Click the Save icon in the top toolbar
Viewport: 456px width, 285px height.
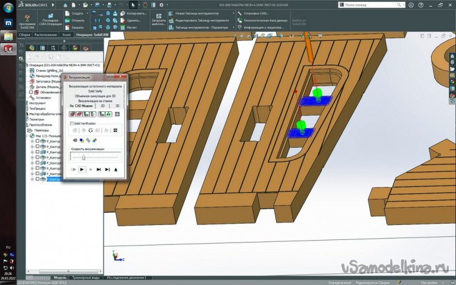[x=98, y=5]
